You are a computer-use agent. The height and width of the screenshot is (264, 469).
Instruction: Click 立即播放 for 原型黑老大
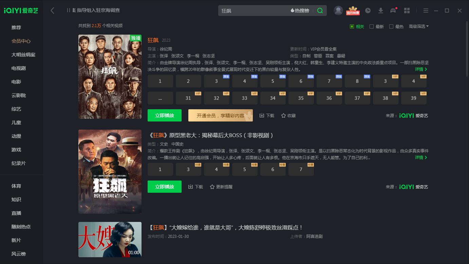165,187
